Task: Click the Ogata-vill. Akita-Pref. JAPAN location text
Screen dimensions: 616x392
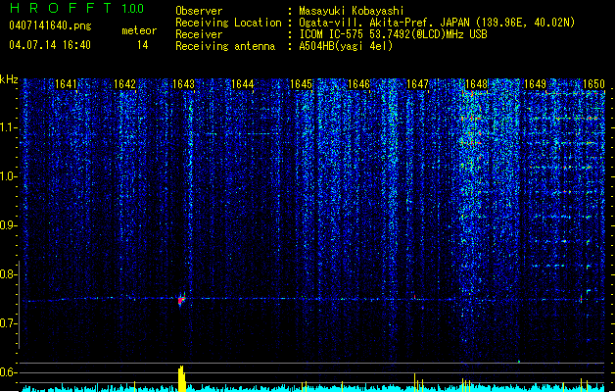Action: [x=437, y=23]
